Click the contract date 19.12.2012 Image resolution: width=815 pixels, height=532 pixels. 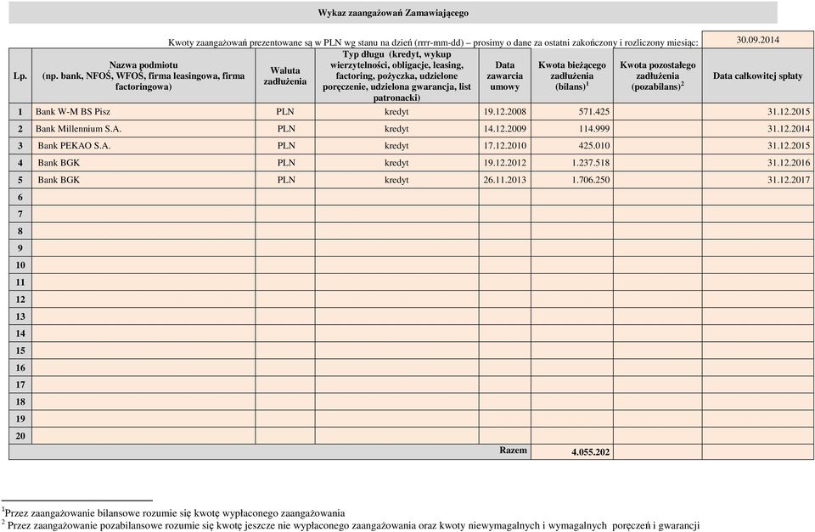[504, 163]
